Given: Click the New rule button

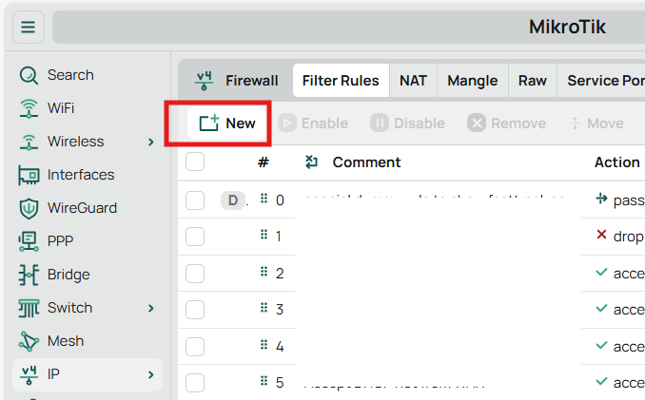Looking at the screenshot, I should click(x=226, y=124).
